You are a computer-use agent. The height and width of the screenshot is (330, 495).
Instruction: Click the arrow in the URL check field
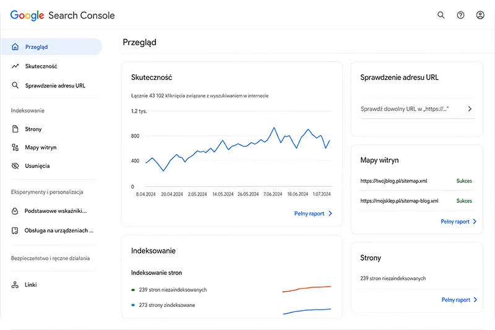tap(470, 108)
